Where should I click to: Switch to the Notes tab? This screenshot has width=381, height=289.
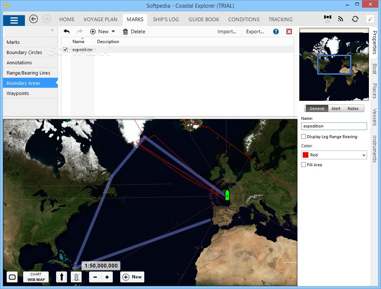(353, 109)
